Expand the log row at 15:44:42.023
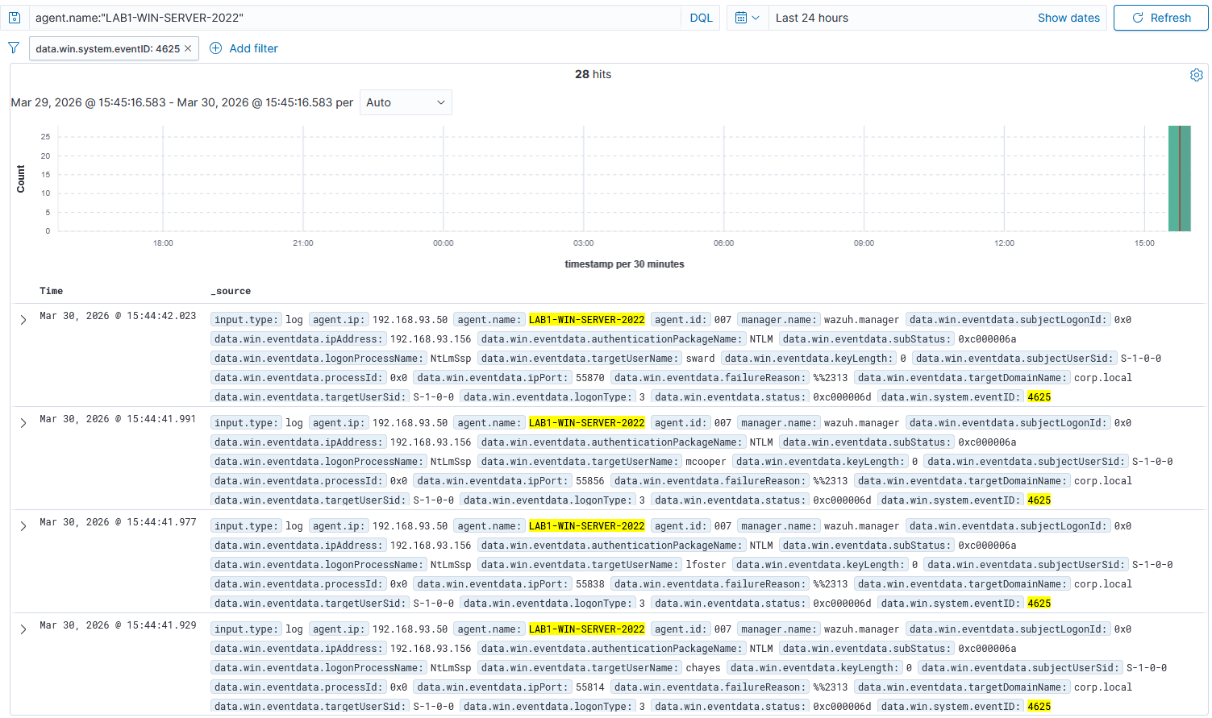Screen dimensions: 1212x718 [x=23, y=320]
